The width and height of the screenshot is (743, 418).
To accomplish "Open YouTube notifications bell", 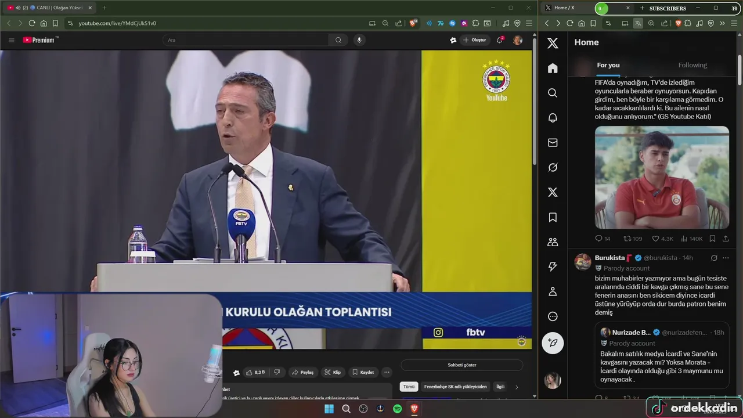I will tap(500, 40).
